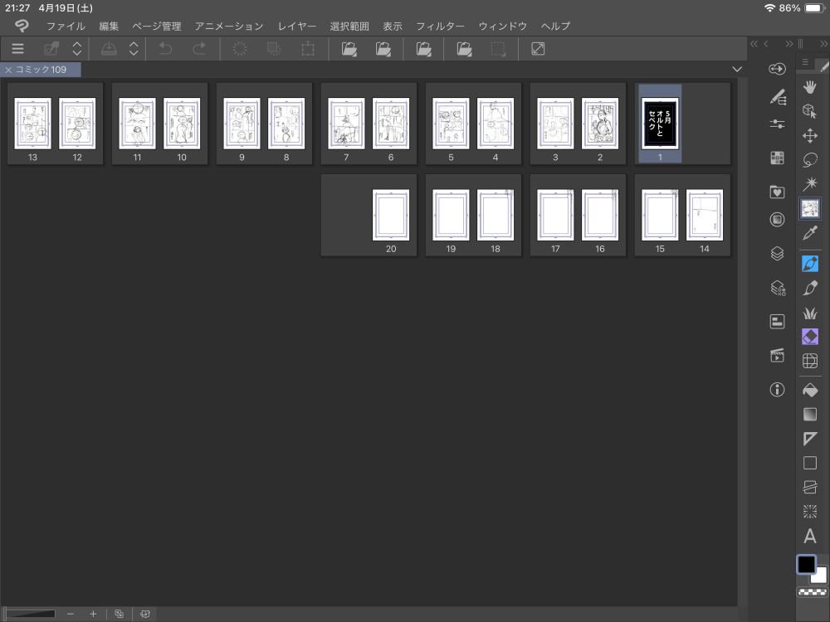Viewport: 830px width, 622px height.
Task: Select the Hand move tool
Action: tap(810, 87)
